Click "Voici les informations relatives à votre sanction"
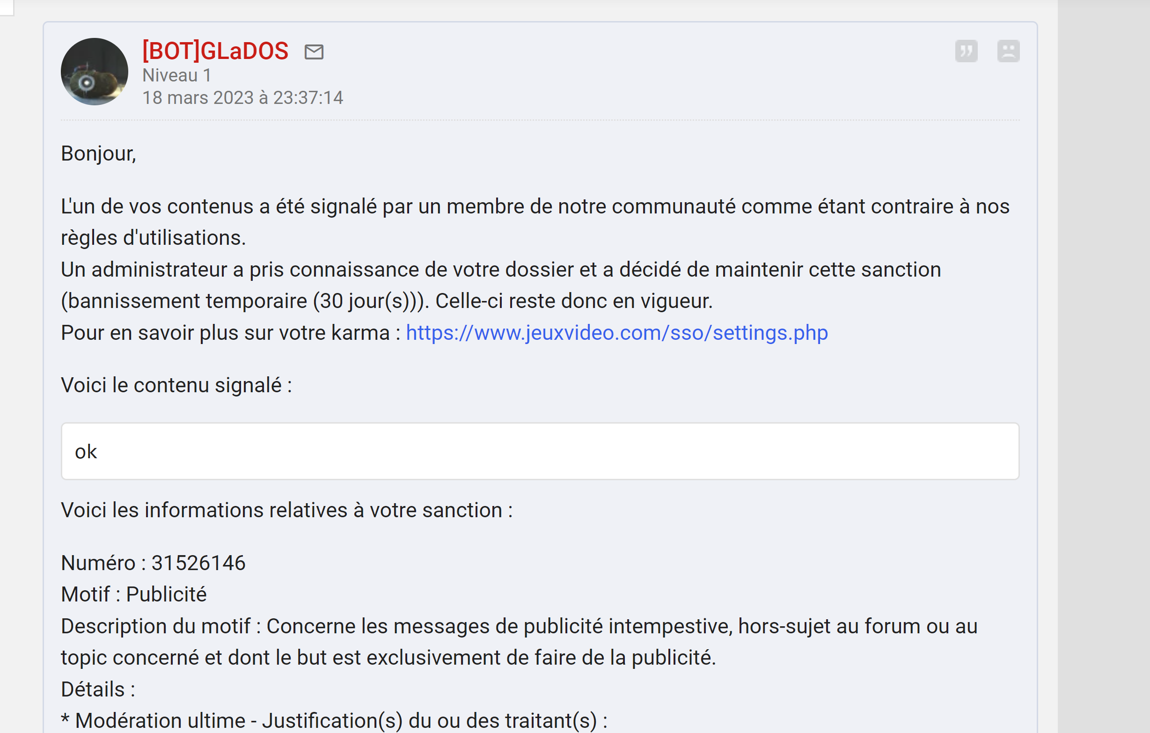Viewport: 1150px width, 733px height. coord(282,510)
